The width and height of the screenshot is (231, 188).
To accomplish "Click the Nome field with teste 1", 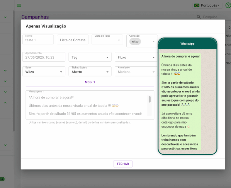I will click(38, 39).
